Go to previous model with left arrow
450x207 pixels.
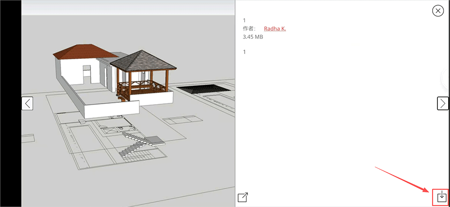click(x=28, y=103)
